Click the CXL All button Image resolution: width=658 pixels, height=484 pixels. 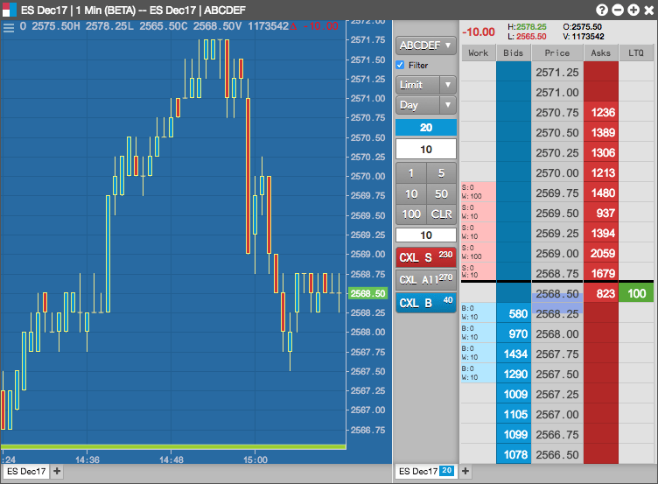coord(425,279)
